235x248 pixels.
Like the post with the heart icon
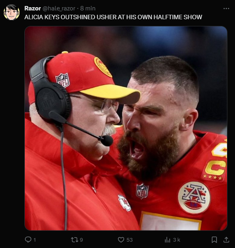pos(121,240)
